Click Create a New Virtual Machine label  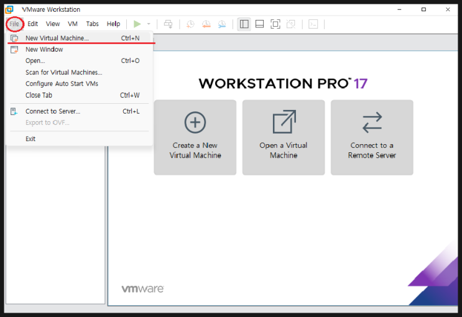pos(195,150)
